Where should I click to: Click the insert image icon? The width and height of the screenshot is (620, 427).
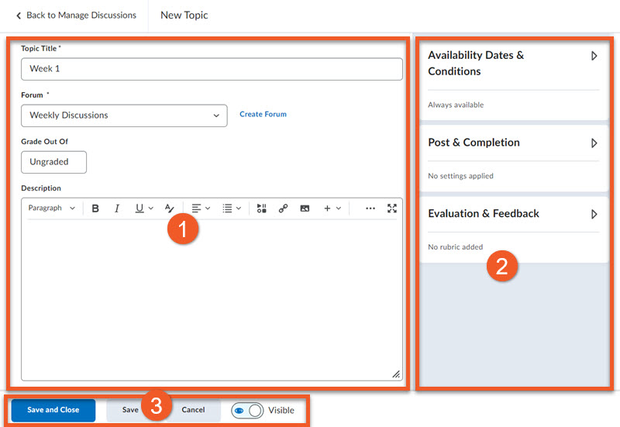pyautogui.click(x=305, y=208)
